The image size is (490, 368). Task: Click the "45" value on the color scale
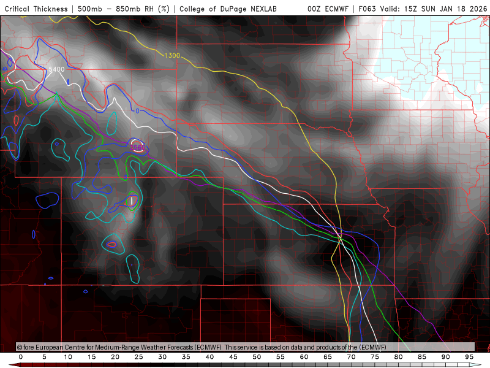(x=233, y=357)
